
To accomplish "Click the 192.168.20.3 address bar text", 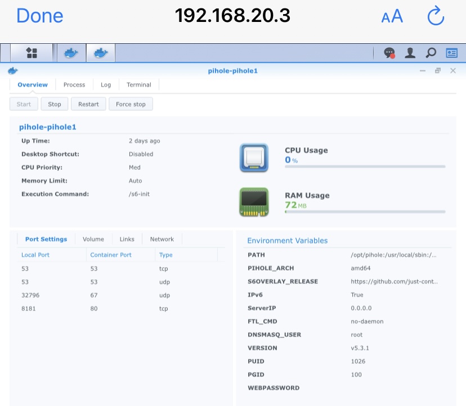I will point(232,15).
